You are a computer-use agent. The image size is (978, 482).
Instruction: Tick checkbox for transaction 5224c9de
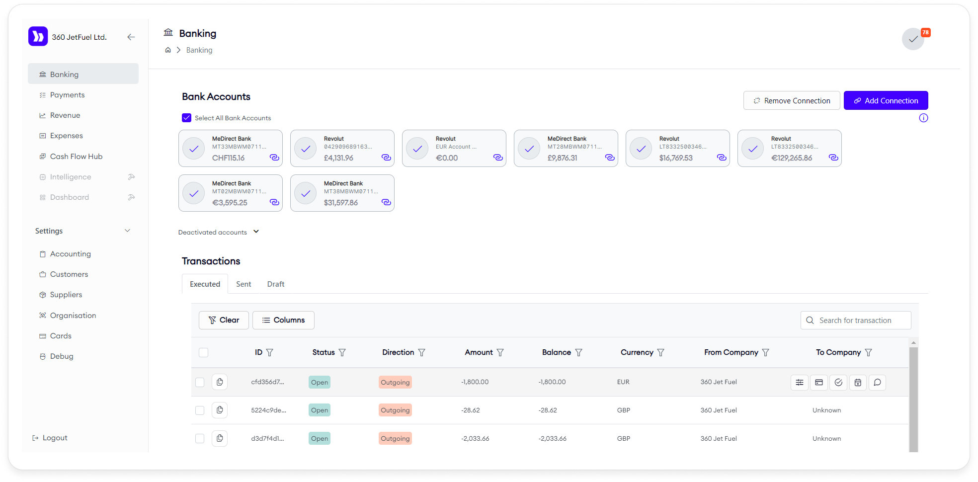tap(200, 410)
